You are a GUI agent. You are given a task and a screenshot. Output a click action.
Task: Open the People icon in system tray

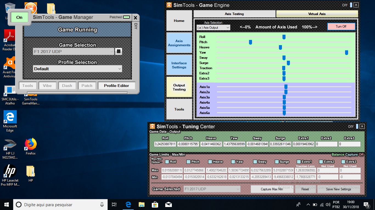tap(298, 205)
